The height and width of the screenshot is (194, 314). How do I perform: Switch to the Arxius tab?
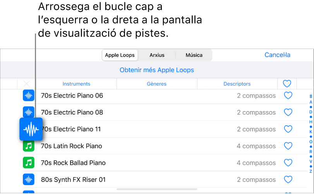tap(157, 55)
